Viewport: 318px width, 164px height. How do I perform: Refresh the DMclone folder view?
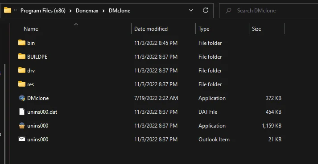click(206, 10)
